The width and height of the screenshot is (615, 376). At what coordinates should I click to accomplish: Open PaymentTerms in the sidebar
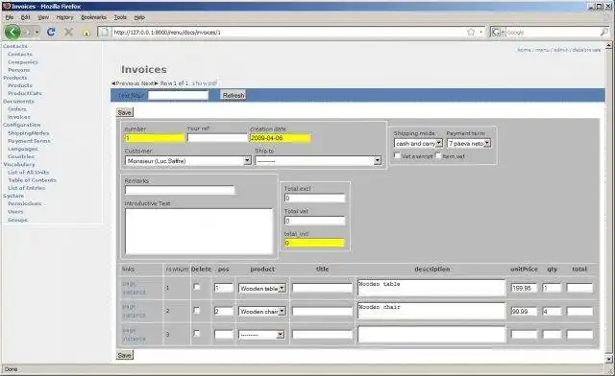pos(29,141)
